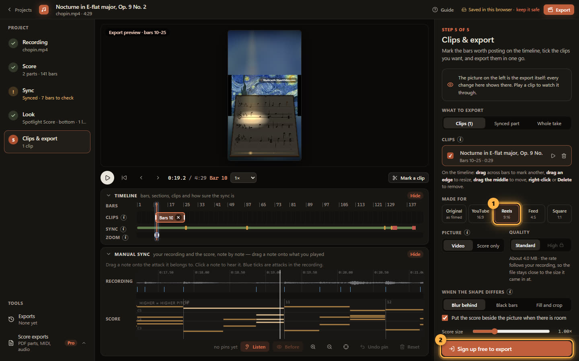Play the Nocturne clip preview
Image resolution: width=579 pixels, height=361 pixels.
[x=553, y=156]
